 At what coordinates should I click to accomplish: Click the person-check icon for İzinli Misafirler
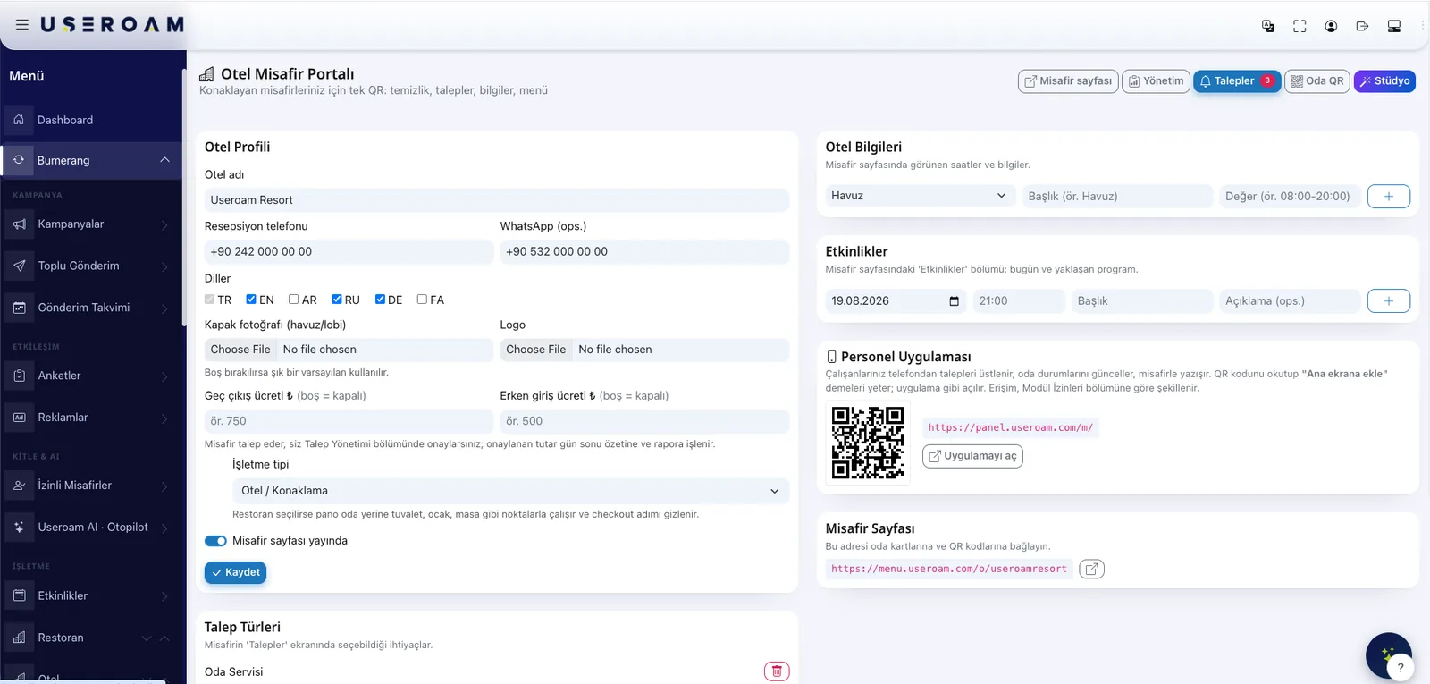pyautogui.click(x=19, y=486)
